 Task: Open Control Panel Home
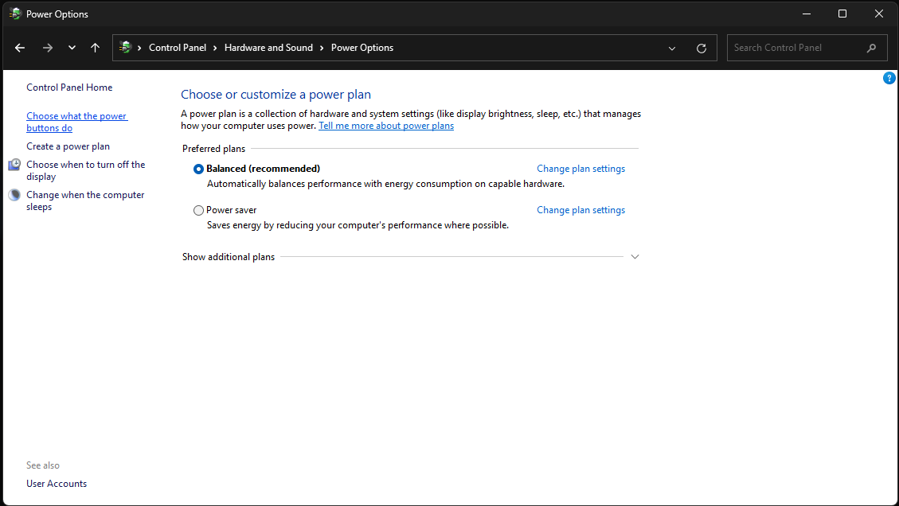(69, 87)
